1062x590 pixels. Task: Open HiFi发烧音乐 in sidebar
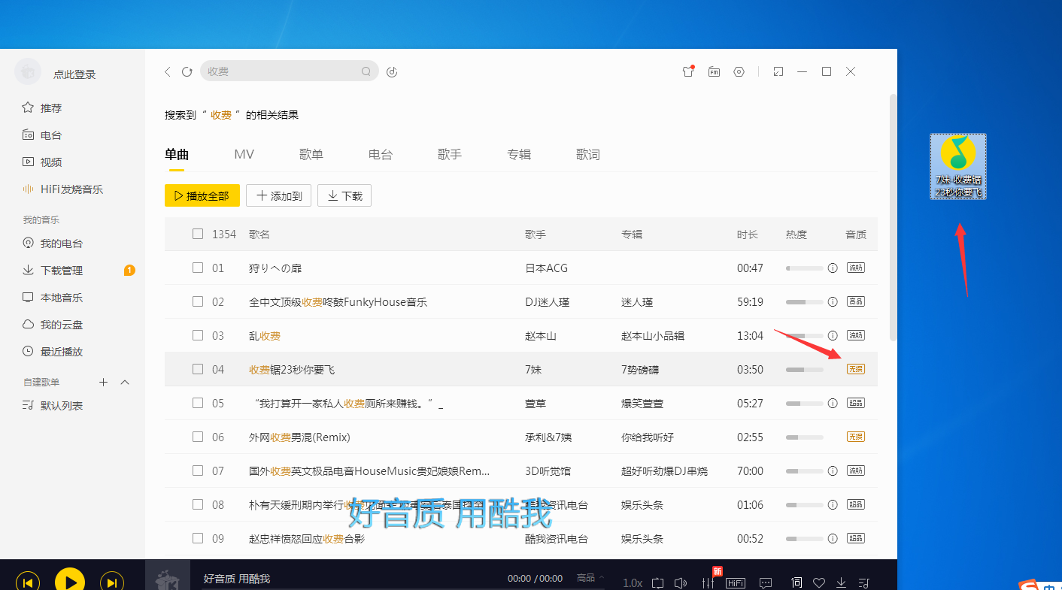(x=72, y=189)
